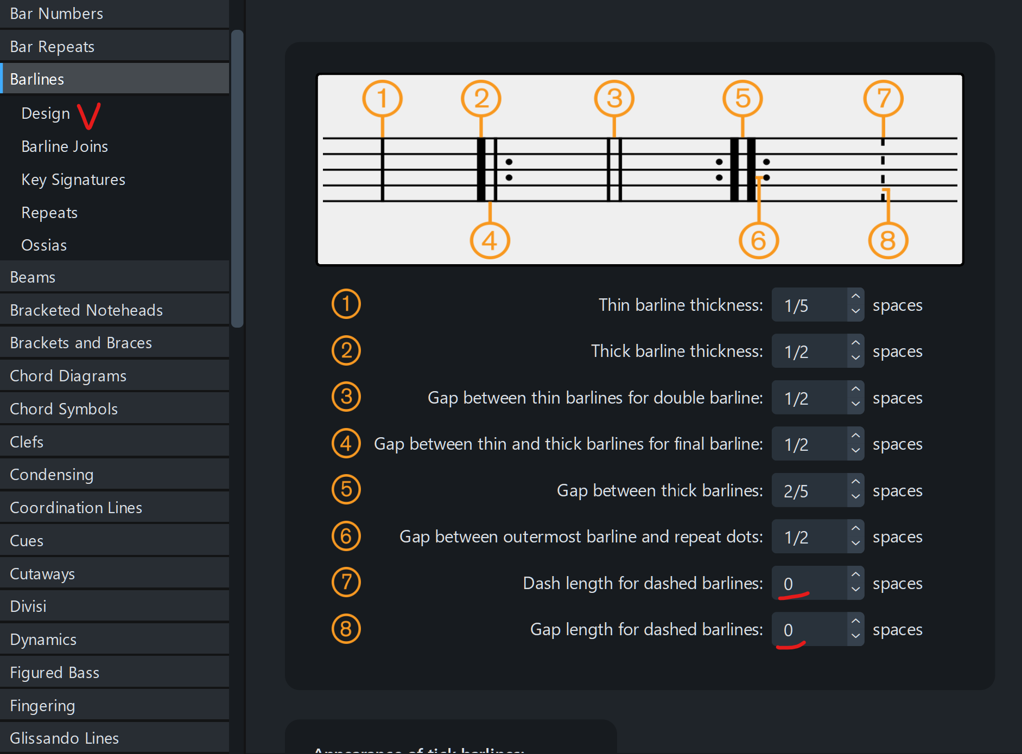Jump to the Ossias subsection
This screenshot has height=754, width=1022.
click(44, 245)
